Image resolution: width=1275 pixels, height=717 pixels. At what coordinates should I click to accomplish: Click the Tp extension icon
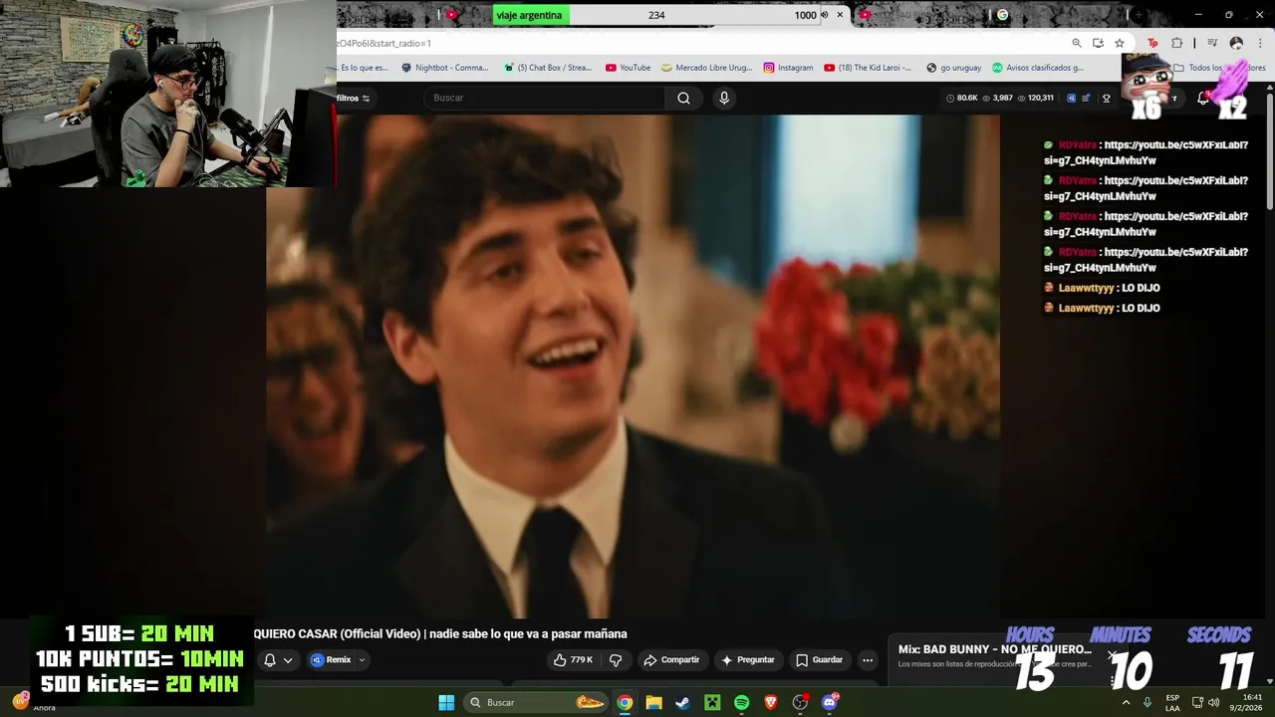coord(1152,43)
